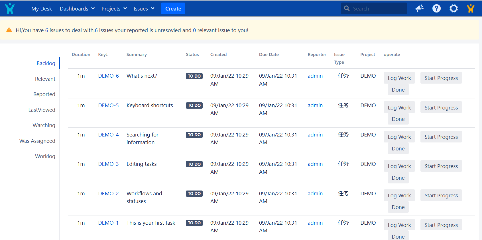Open the 6 issues to deal with link
Screen dimensions: 482x240
tap(47, 30)
